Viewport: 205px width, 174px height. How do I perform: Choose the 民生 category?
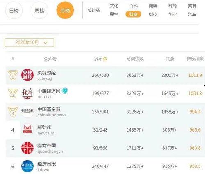click(x=114, y=14)
